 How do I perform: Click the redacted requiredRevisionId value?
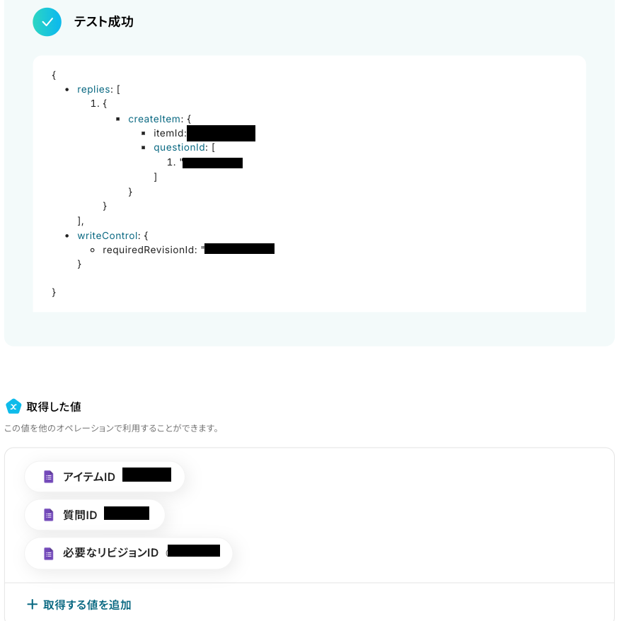click(x=239, y=249)
